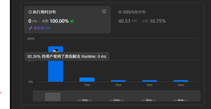Click the 1ms bar in the chart
This screenshot has height=109, width=211.
point(87,80)
